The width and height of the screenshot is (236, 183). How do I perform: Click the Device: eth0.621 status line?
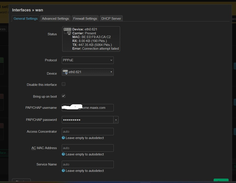pos(85,29)
